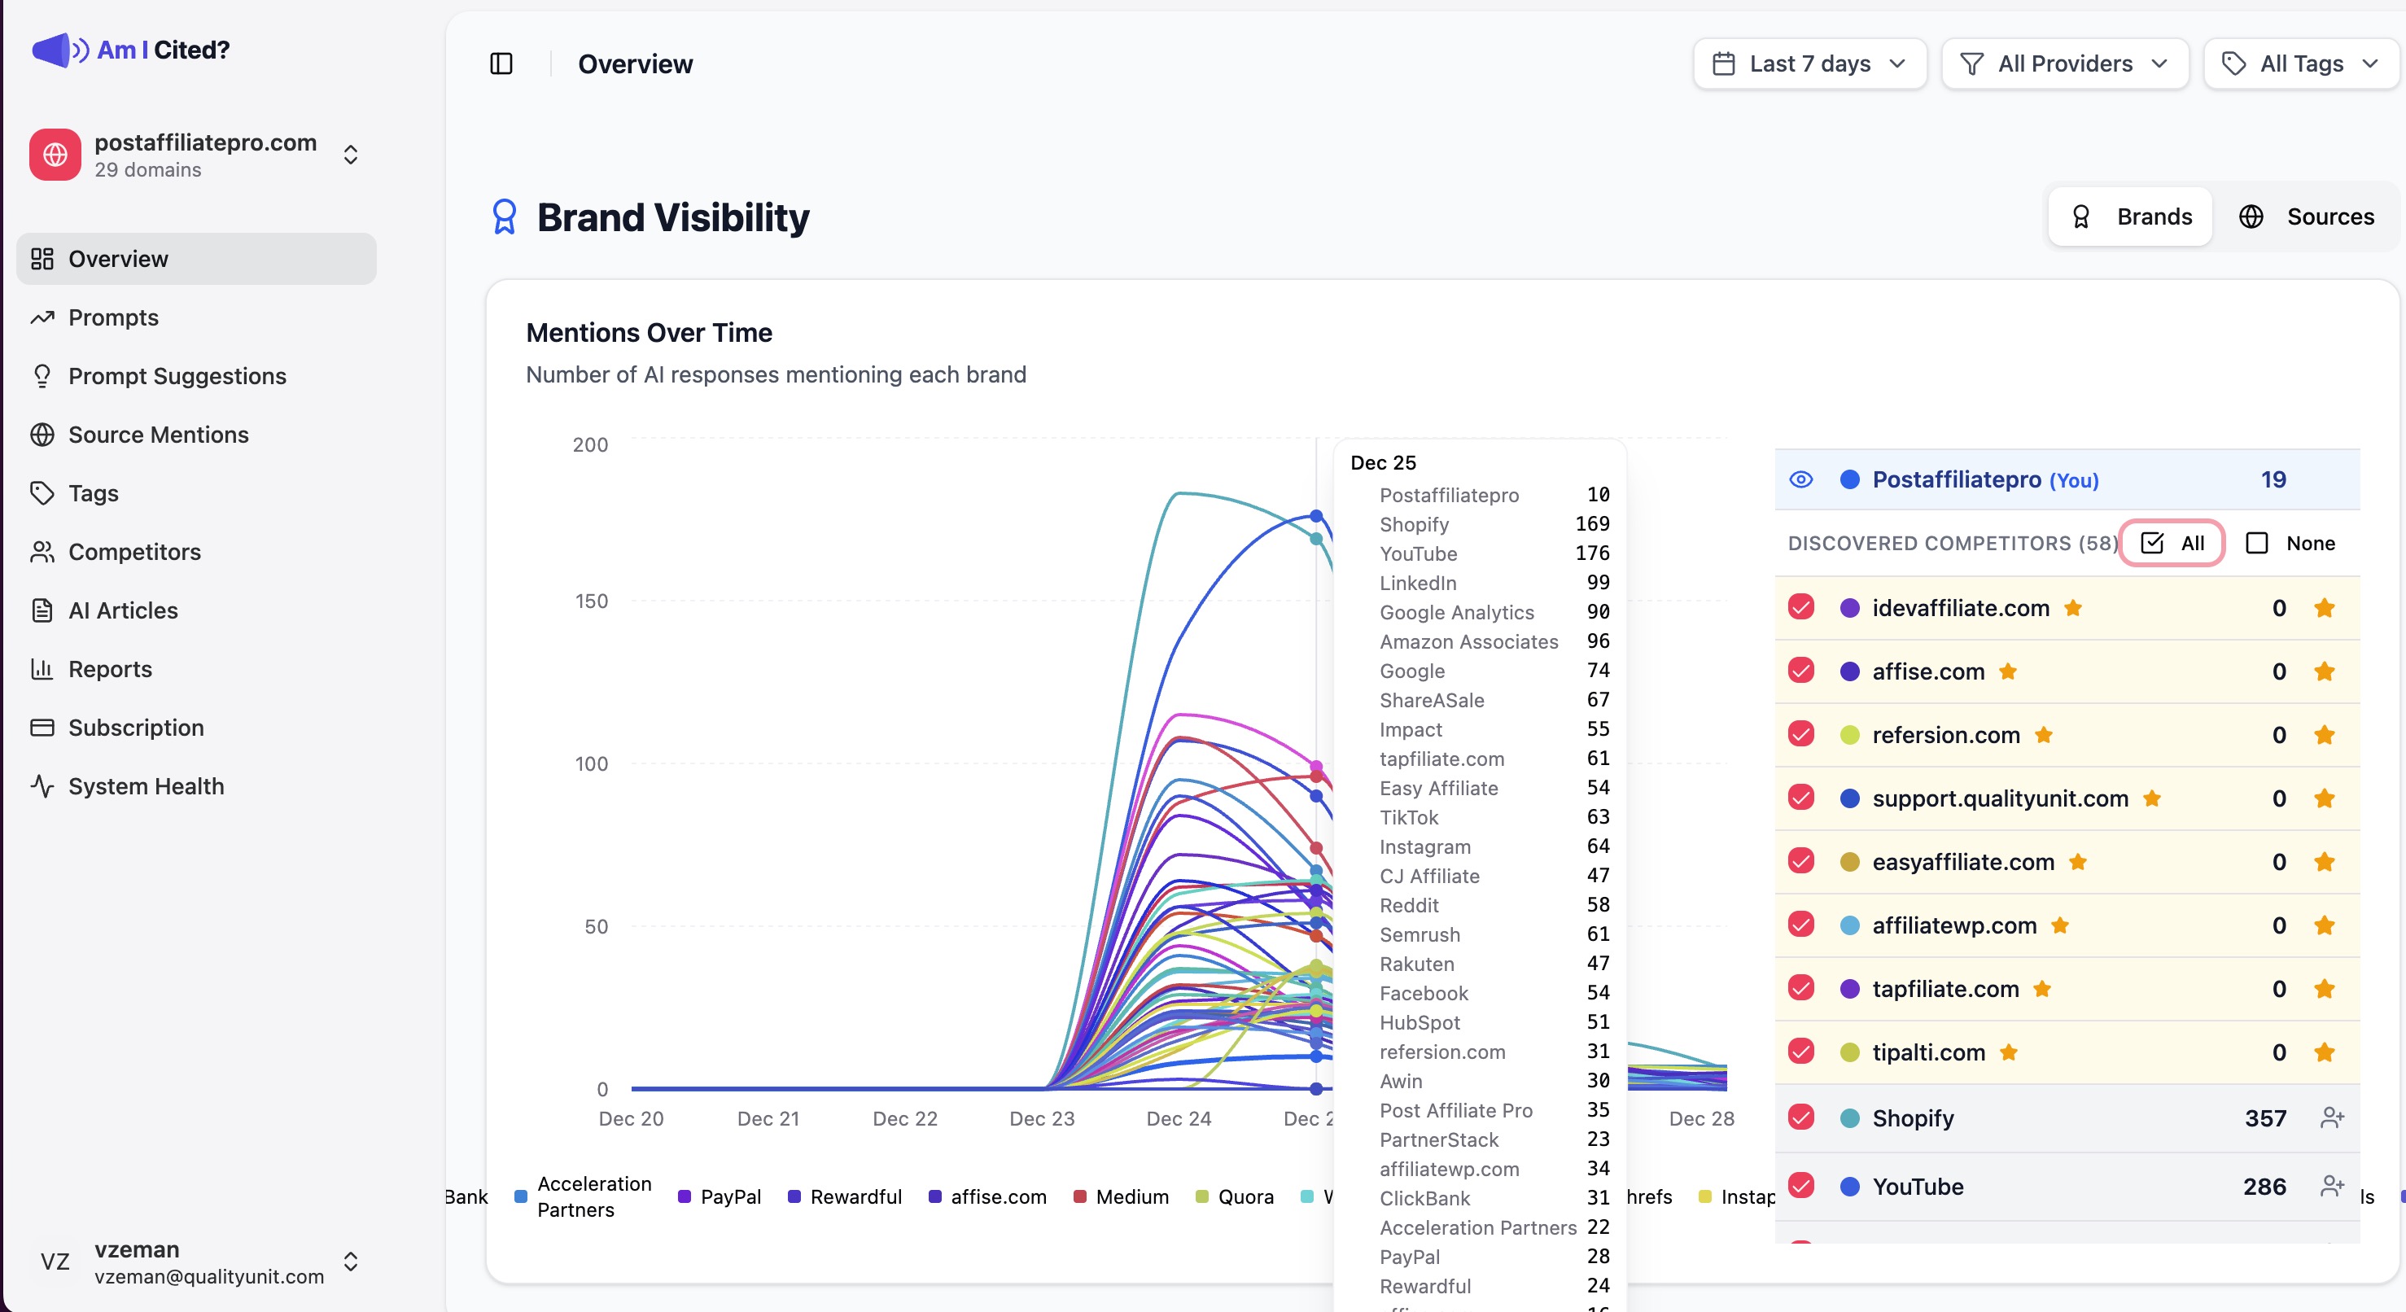Check System Health from the sidebar
Screen dimensions: 2406x1312
point(146,786)
